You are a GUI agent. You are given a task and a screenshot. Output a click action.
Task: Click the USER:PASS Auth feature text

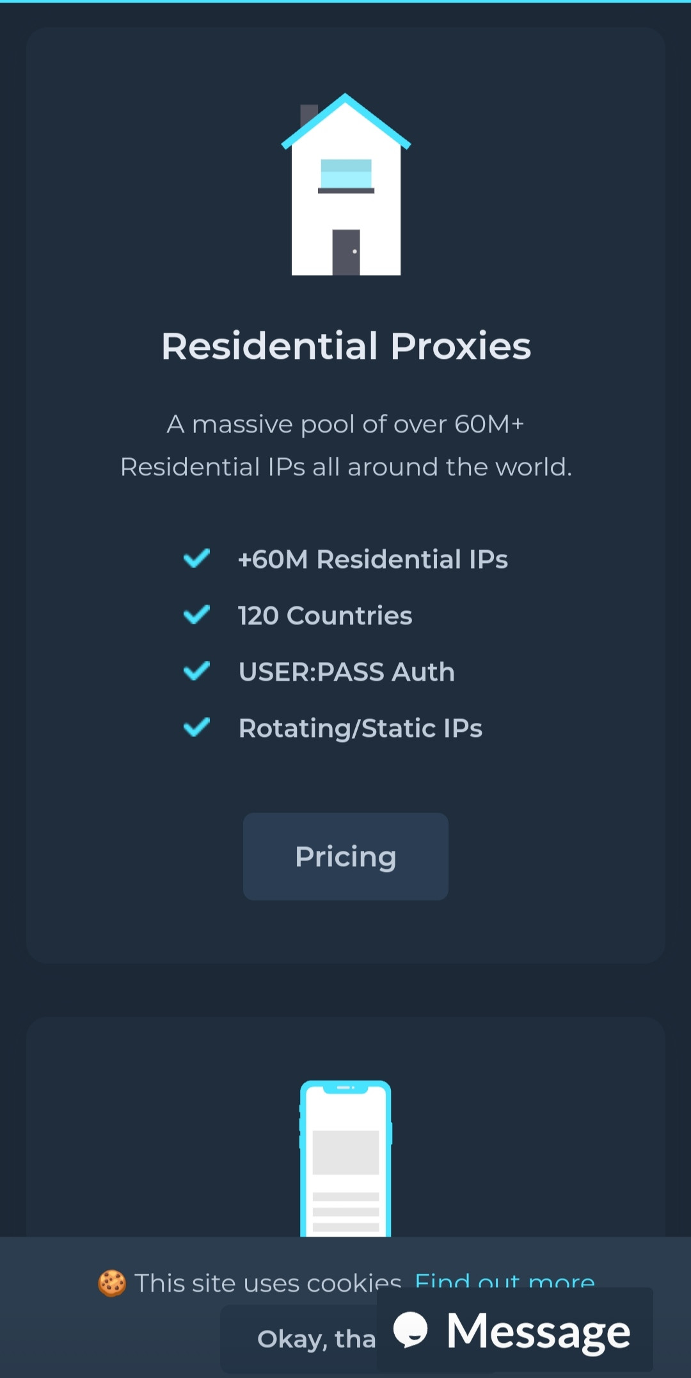pyautogui.click(x=346, y=672)
